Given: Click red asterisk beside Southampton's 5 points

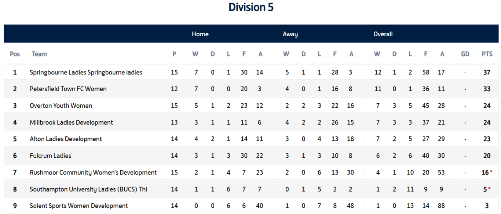Looking at the screenshot, I should [x=489, y=189].
